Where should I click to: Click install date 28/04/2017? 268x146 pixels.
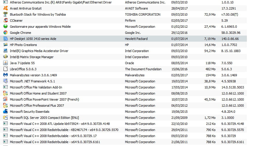[179, 8]
